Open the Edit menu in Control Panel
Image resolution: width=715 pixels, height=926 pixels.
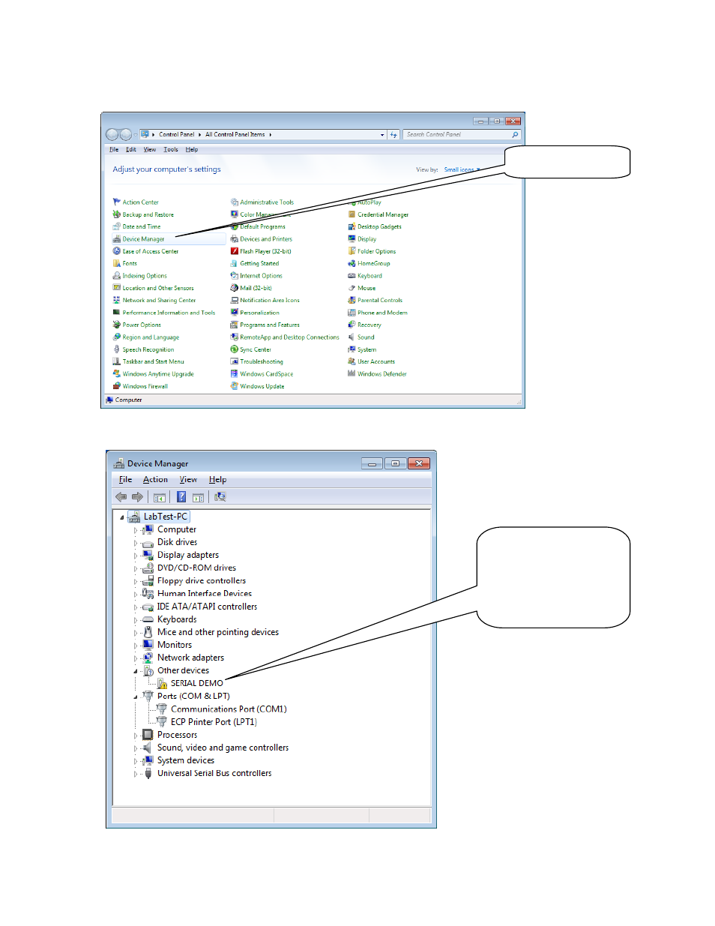point(130,149)
